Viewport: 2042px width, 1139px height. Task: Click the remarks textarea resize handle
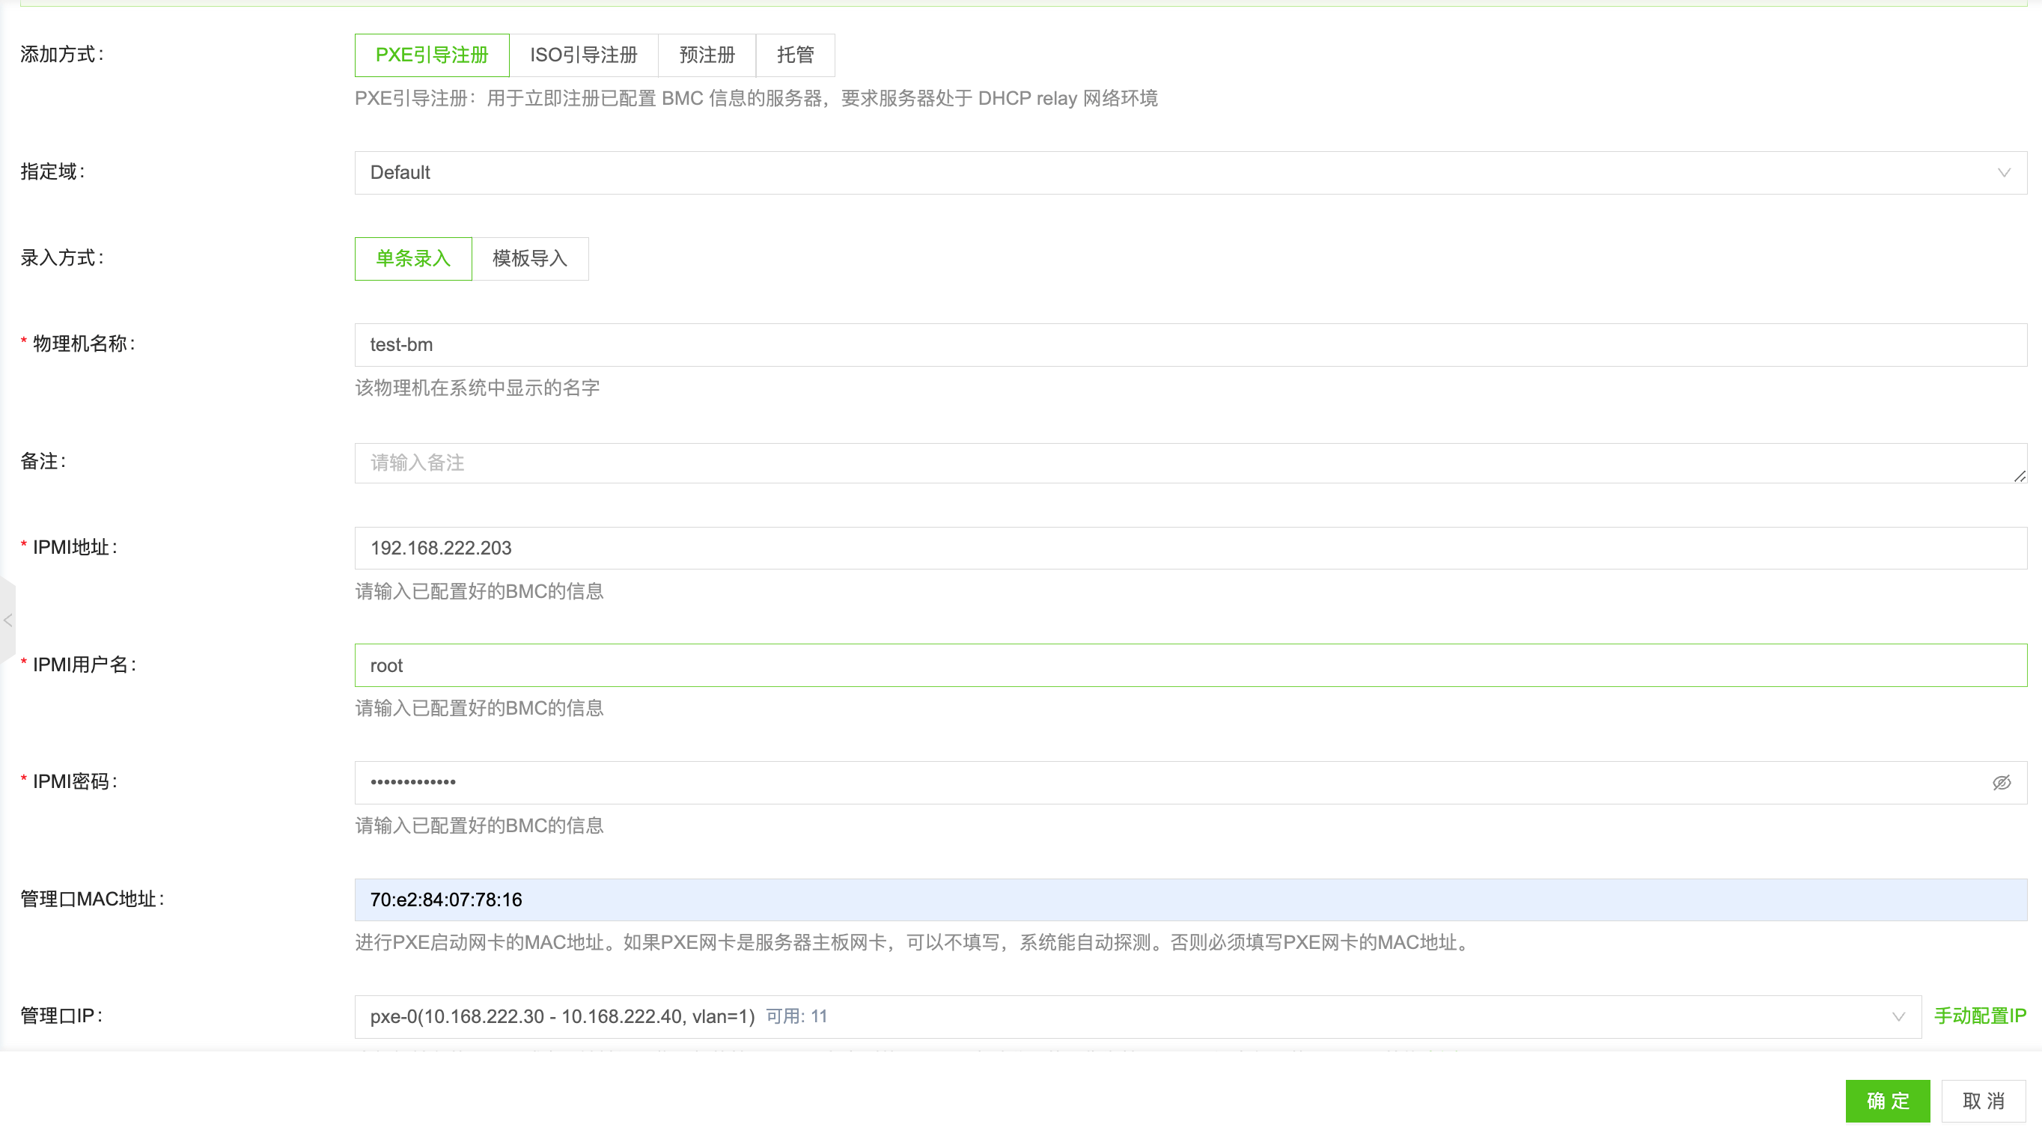[x=2020, y=477]
